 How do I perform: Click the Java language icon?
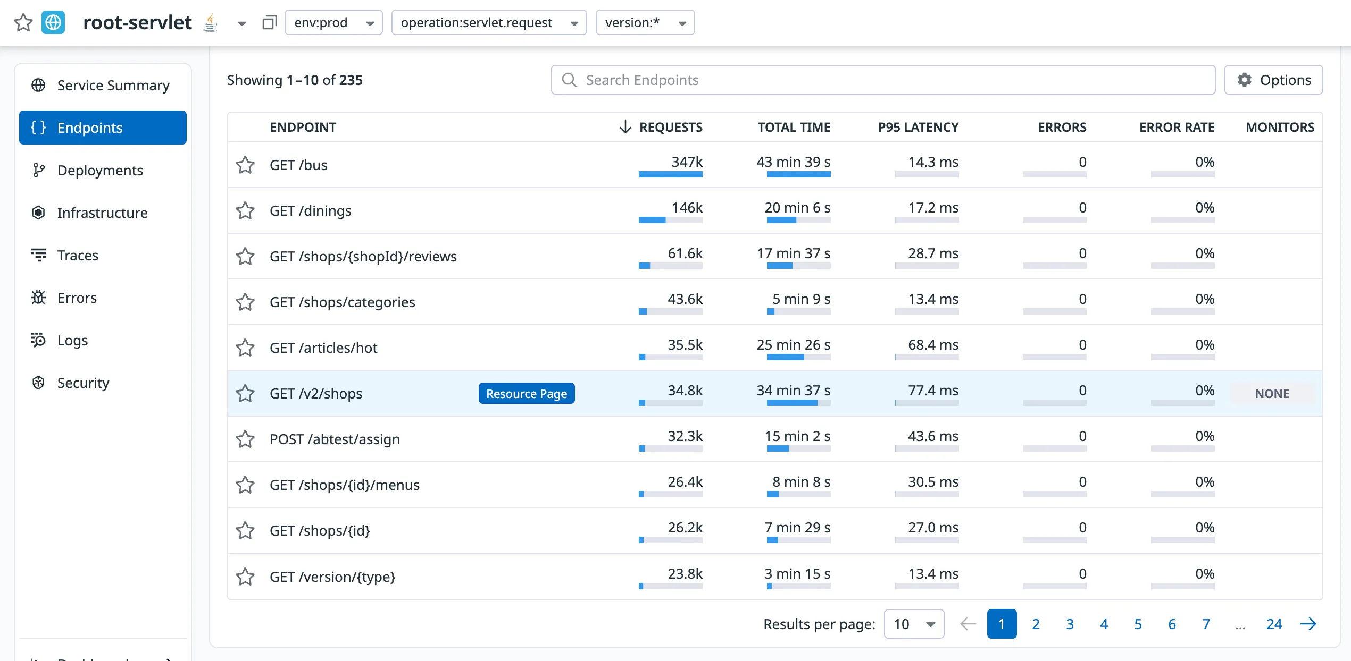pos(211,23)
